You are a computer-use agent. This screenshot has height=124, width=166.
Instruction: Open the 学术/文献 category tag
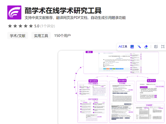click(18, 36)
